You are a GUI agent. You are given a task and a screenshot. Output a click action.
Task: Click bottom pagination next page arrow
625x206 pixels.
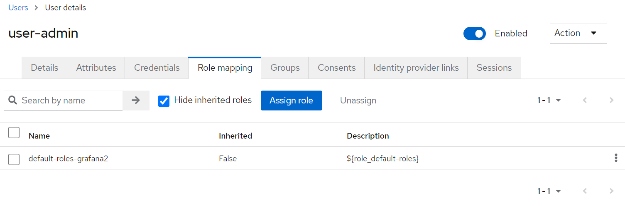pyautogui.click(x=611, y=191)
